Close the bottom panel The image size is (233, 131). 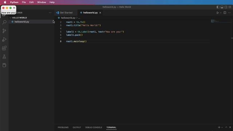(x=230, y=127)
